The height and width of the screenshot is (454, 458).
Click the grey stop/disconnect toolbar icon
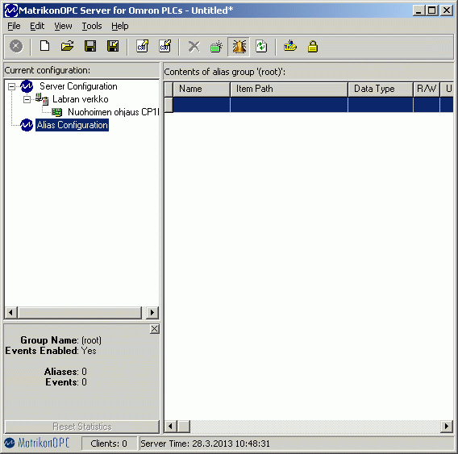pyautogui.click(x=16, y=46)
